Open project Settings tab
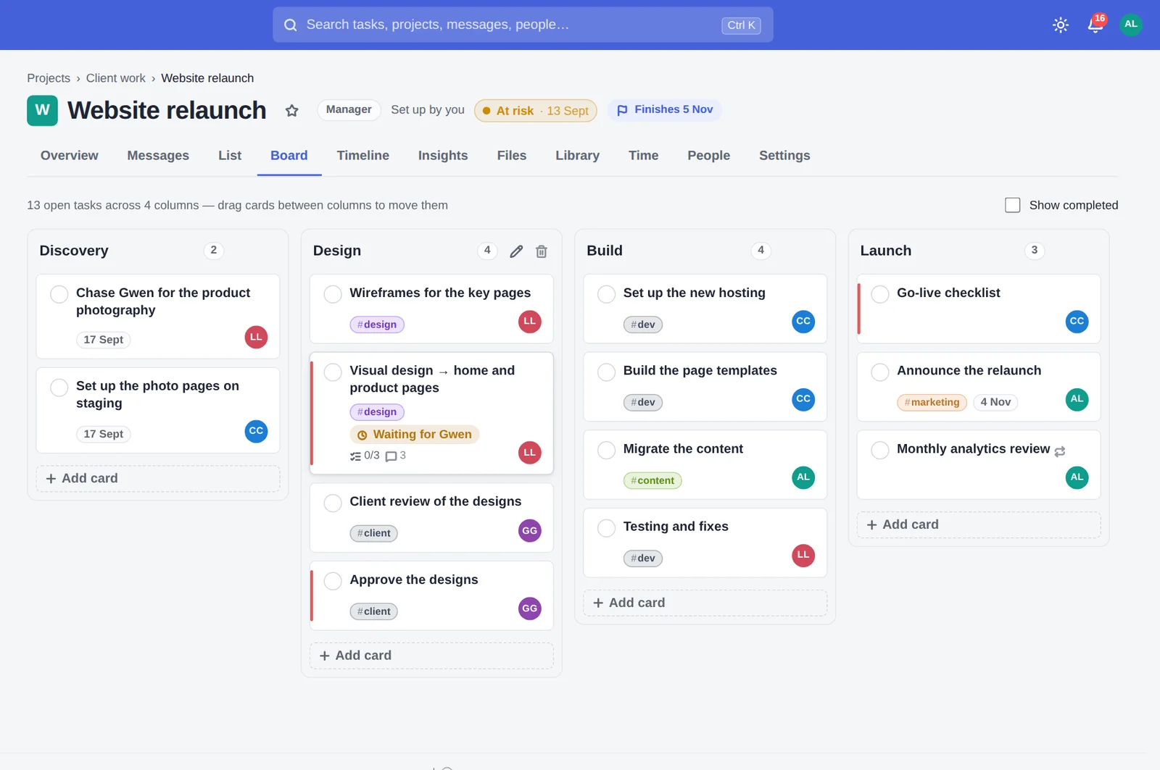This screenshot has height=770, width=1160. pyautogui.click(x=784, y=156)
